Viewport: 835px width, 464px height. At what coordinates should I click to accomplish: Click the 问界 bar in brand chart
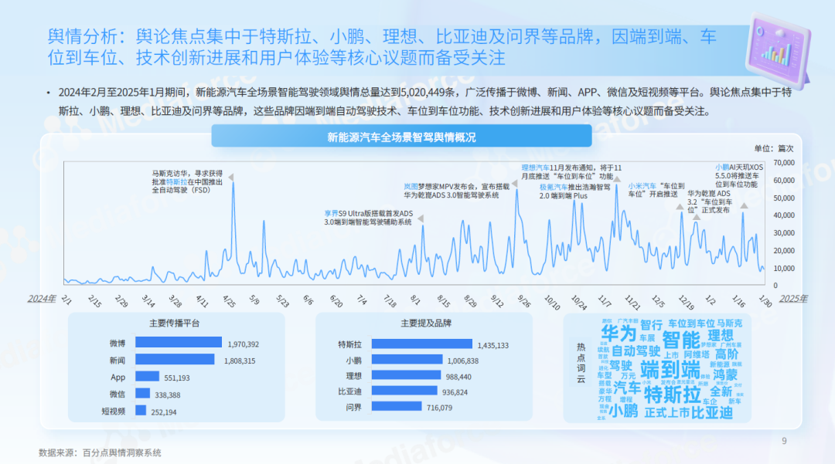pyautogui.click(x=397, y=406)
